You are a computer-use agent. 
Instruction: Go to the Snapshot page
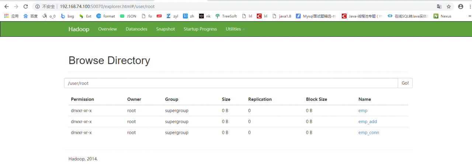(165, 29)
